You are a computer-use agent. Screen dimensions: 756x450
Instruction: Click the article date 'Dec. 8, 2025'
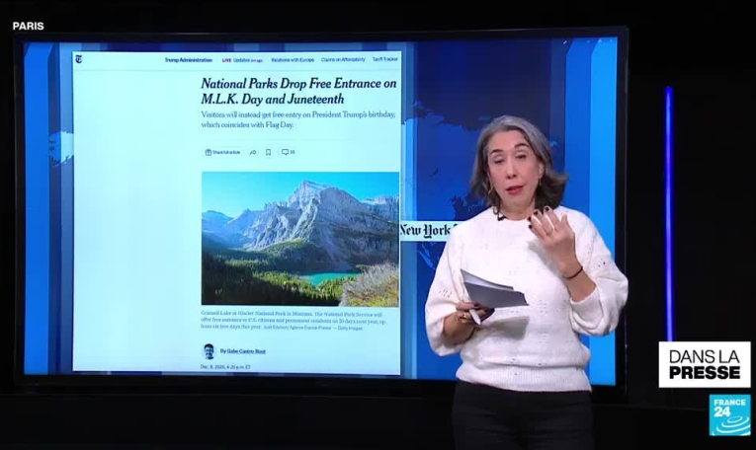(225, 367)
